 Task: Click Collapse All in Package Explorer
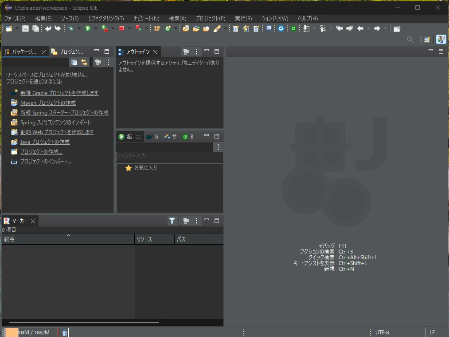pos(74,62)
